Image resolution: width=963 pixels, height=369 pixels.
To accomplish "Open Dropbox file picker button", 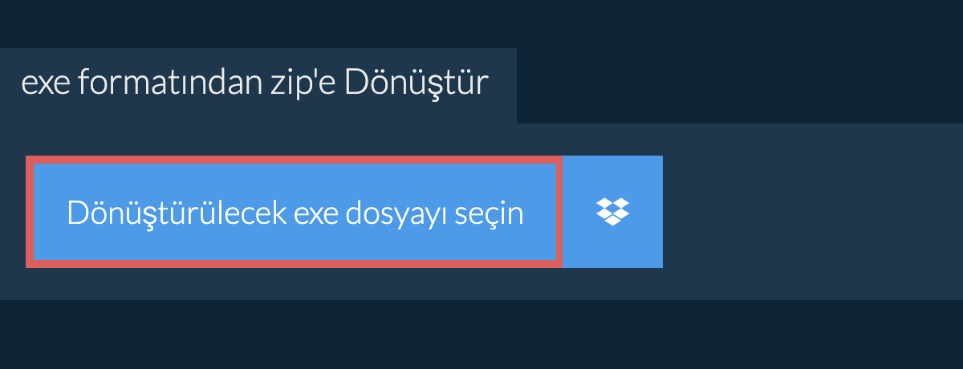I will point(613,212).
